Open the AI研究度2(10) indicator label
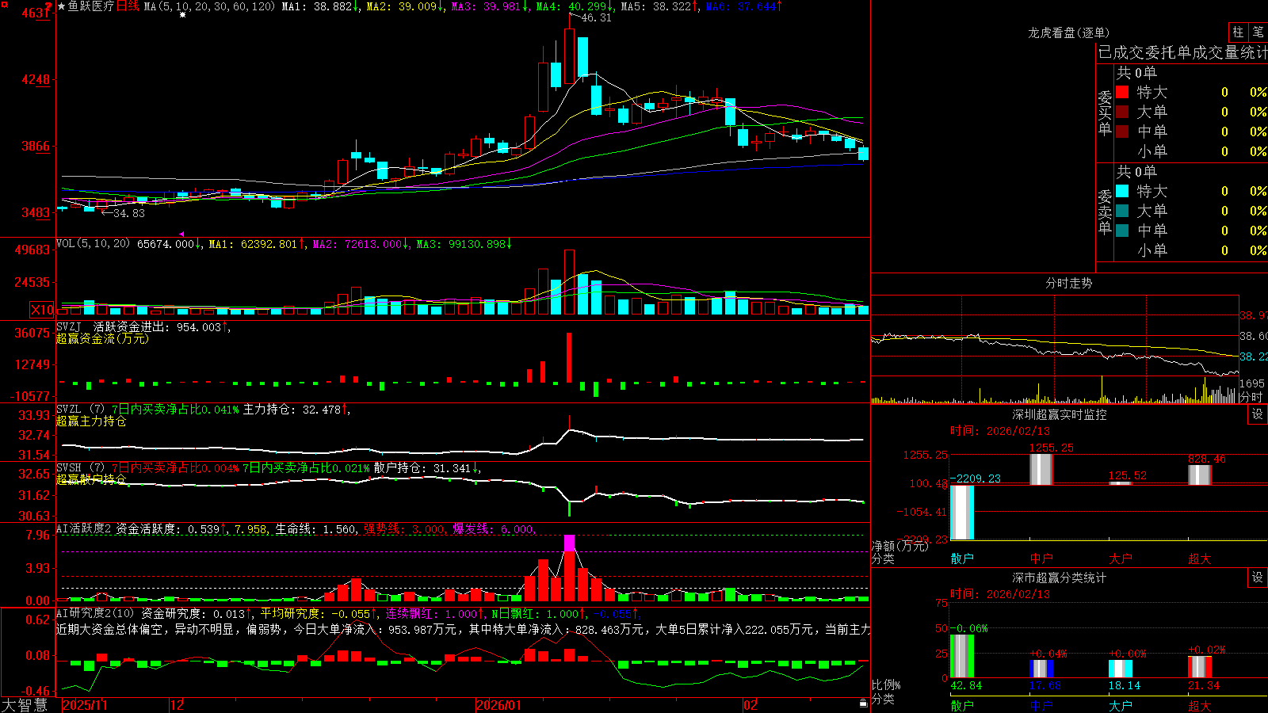The height and width of the screenshot is (713, 1268). pos(95,613)
